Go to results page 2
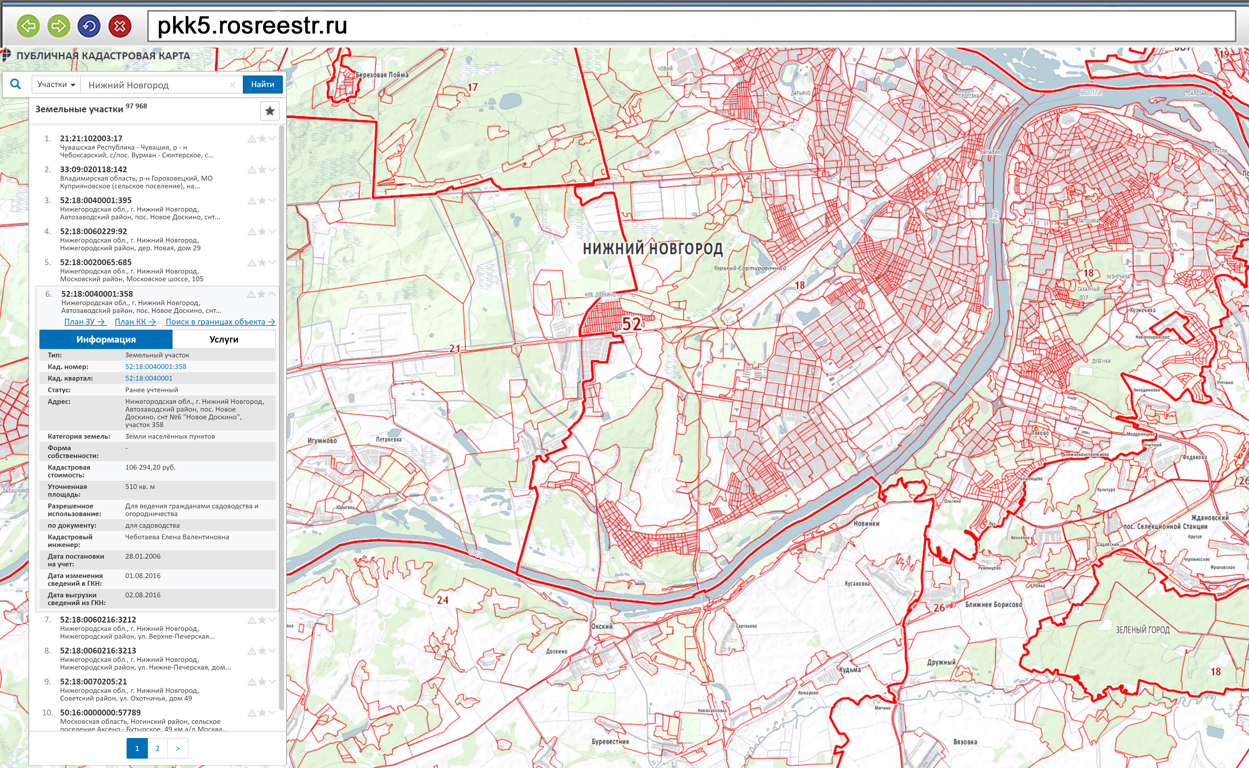Image resolution: width=1249 pixels, height=768 pixels. pyautogui.click(x=158, y=748)
